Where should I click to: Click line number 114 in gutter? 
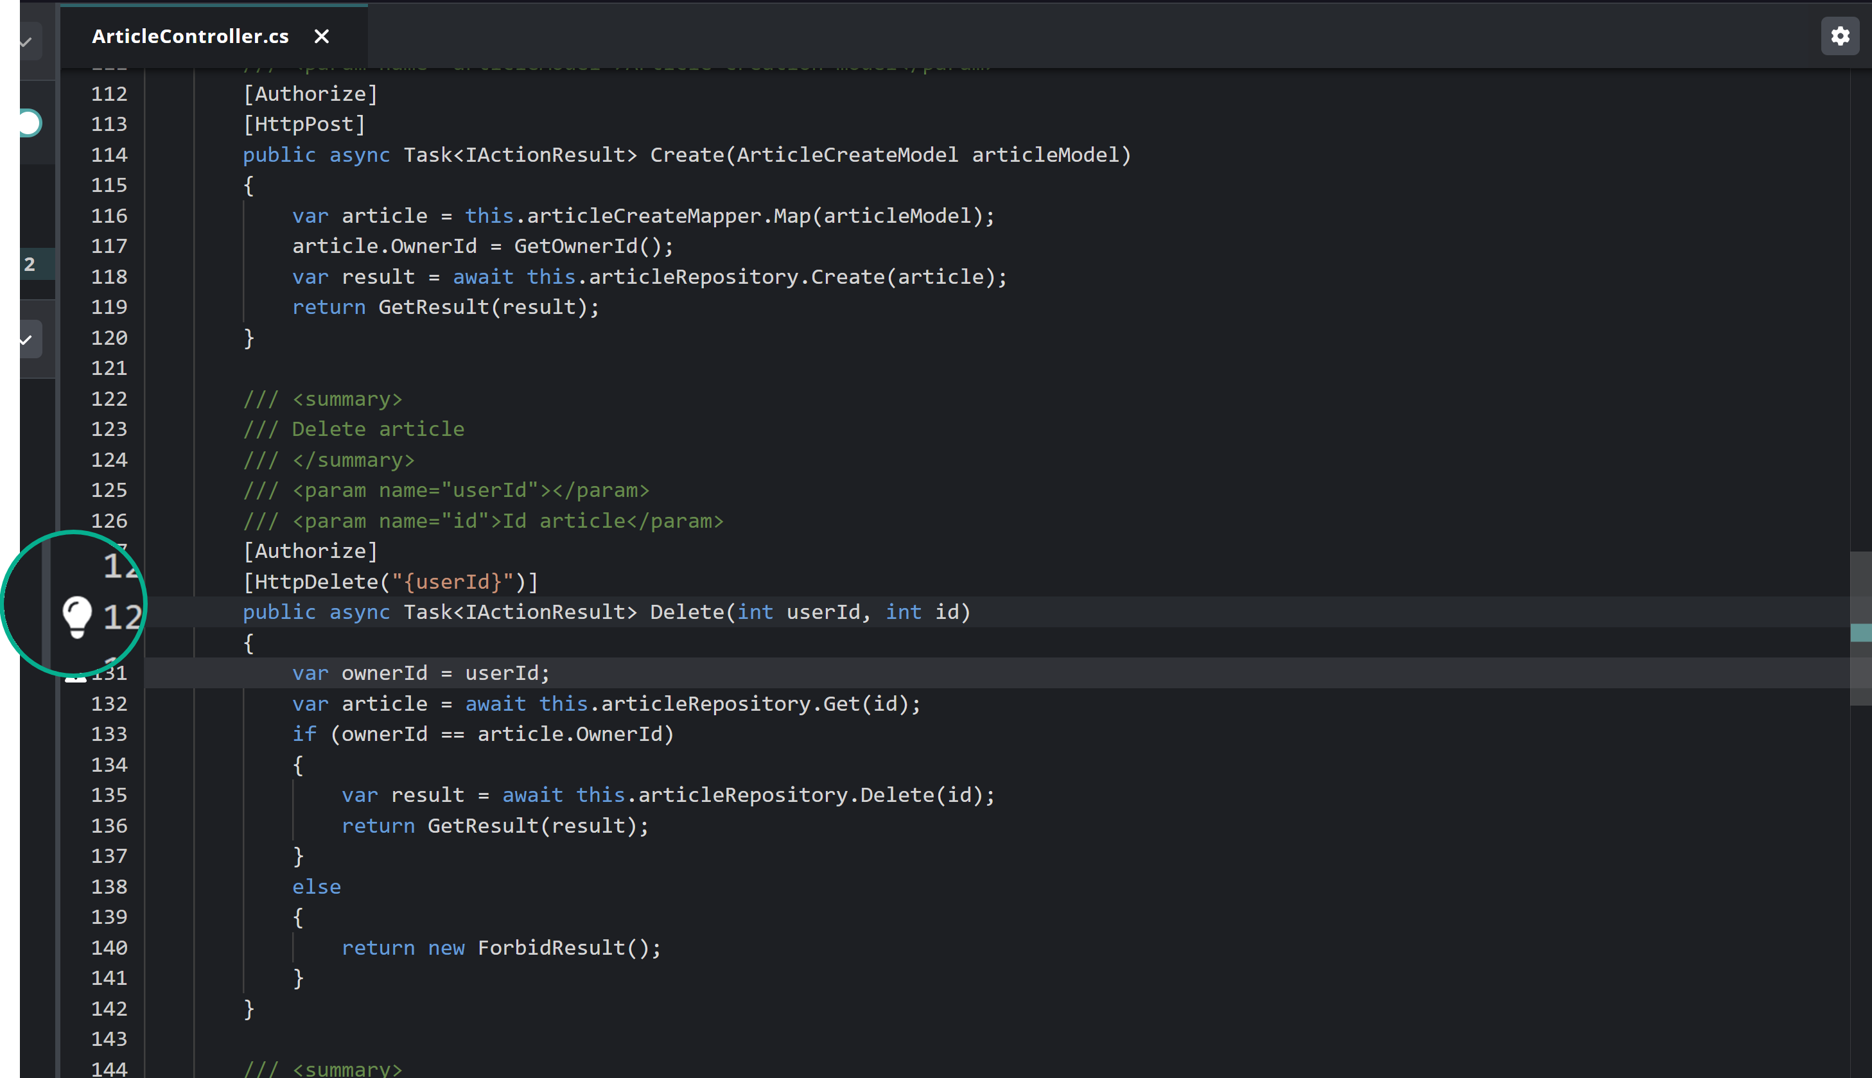click(x=109, y=155)
